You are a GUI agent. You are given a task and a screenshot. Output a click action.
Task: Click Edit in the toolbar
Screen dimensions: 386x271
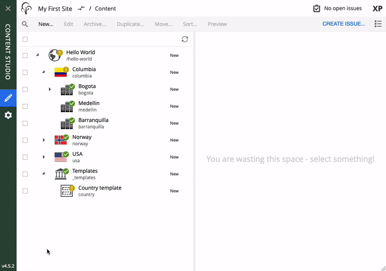(x=69, y=24)
